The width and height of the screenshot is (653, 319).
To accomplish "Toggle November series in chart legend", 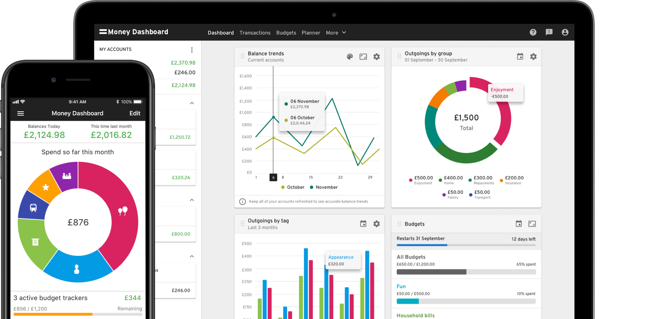I will click(x=324, y=187).
